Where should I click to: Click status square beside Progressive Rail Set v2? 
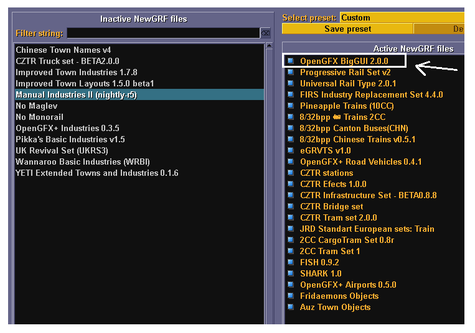click(x=291, y=72)
